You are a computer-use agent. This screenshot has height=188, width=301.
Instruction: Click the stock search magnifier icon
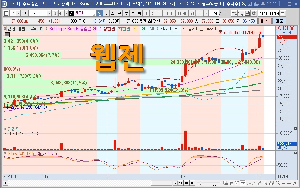coord(54,13)
